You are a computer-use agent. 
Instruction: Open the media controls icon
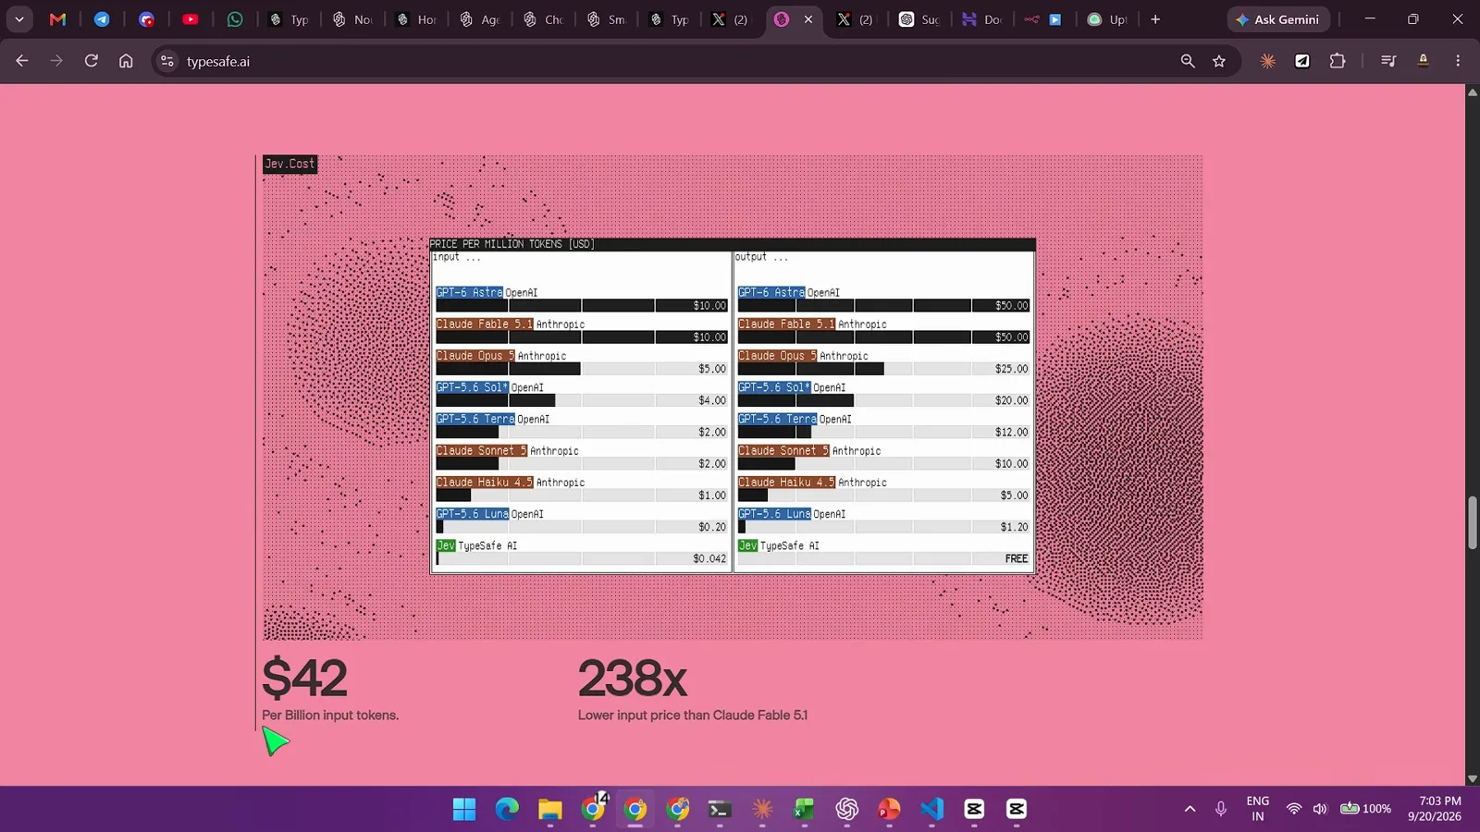pos(1388,61)
